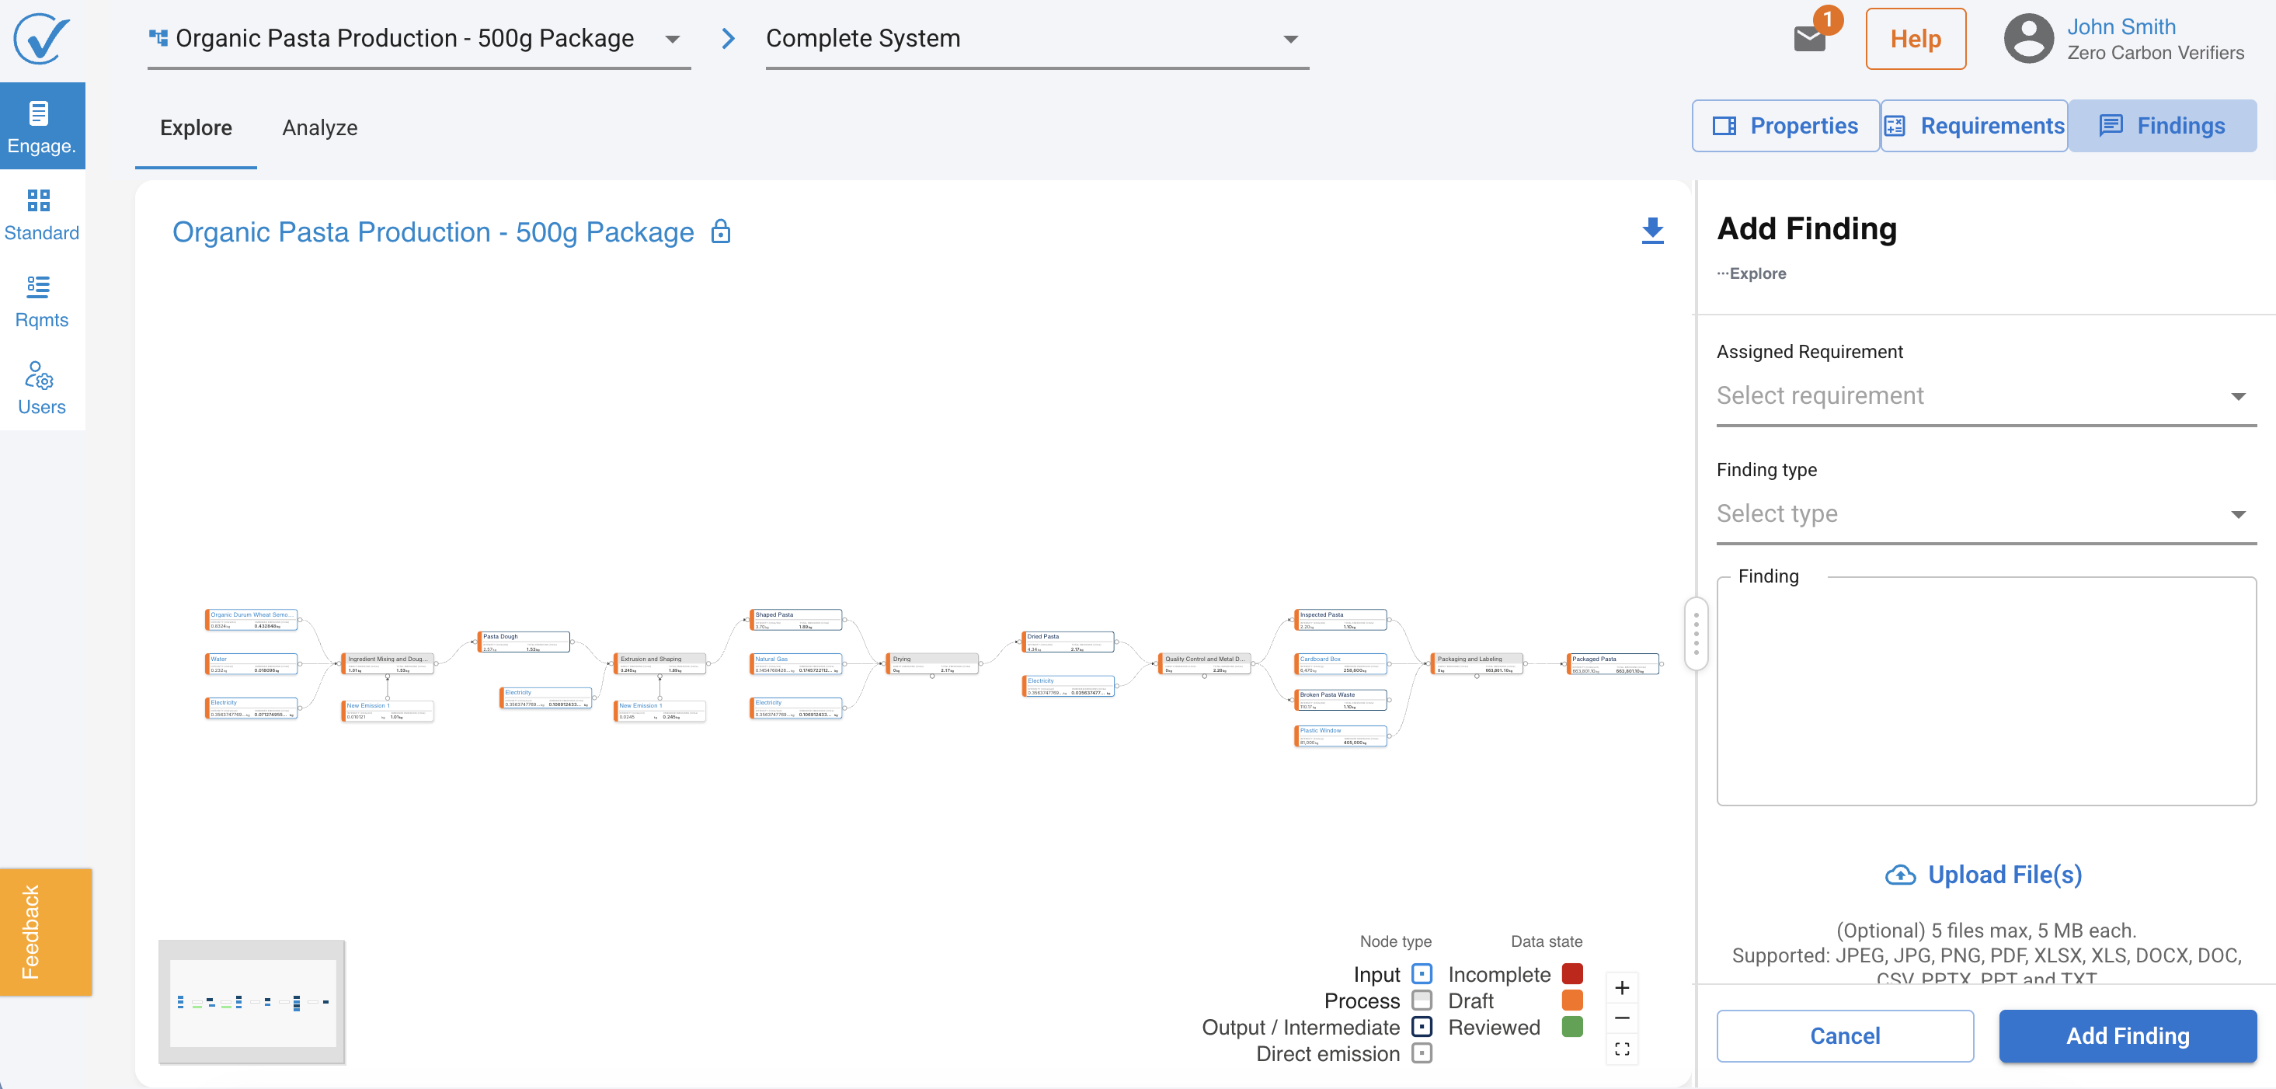
Task: Open the Standard sidebar section
Action: [41, 214]
